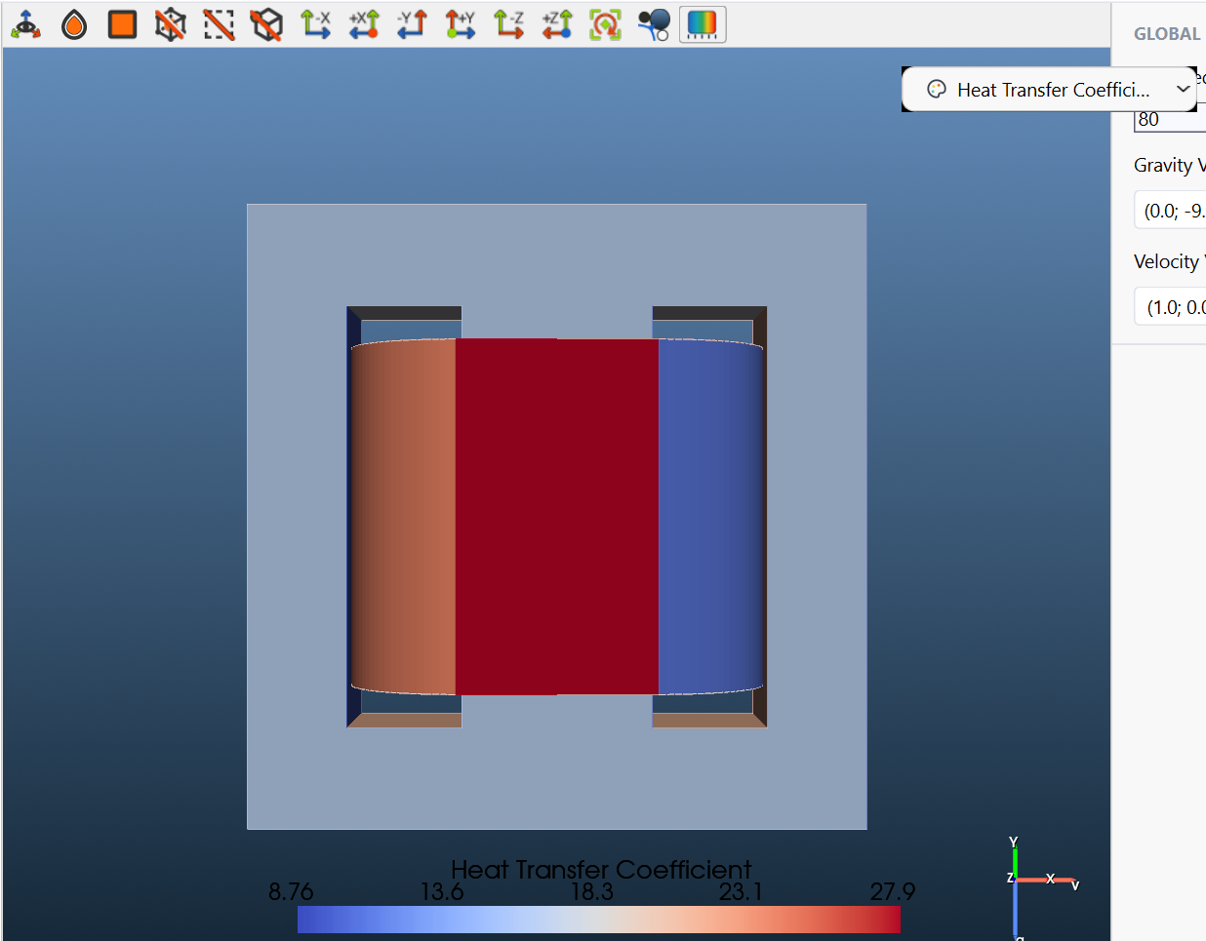Viewport: 1206px width, 941px height.
Task: Click the legend value 23.1
Action: 742,892
